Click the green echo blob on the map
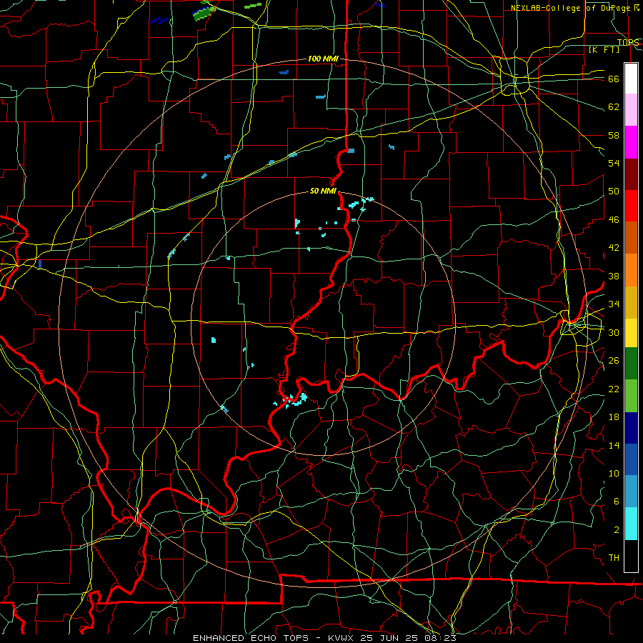The width and height of the screenshot is (643, 643). pyautogui.click(x=203, y=13)
